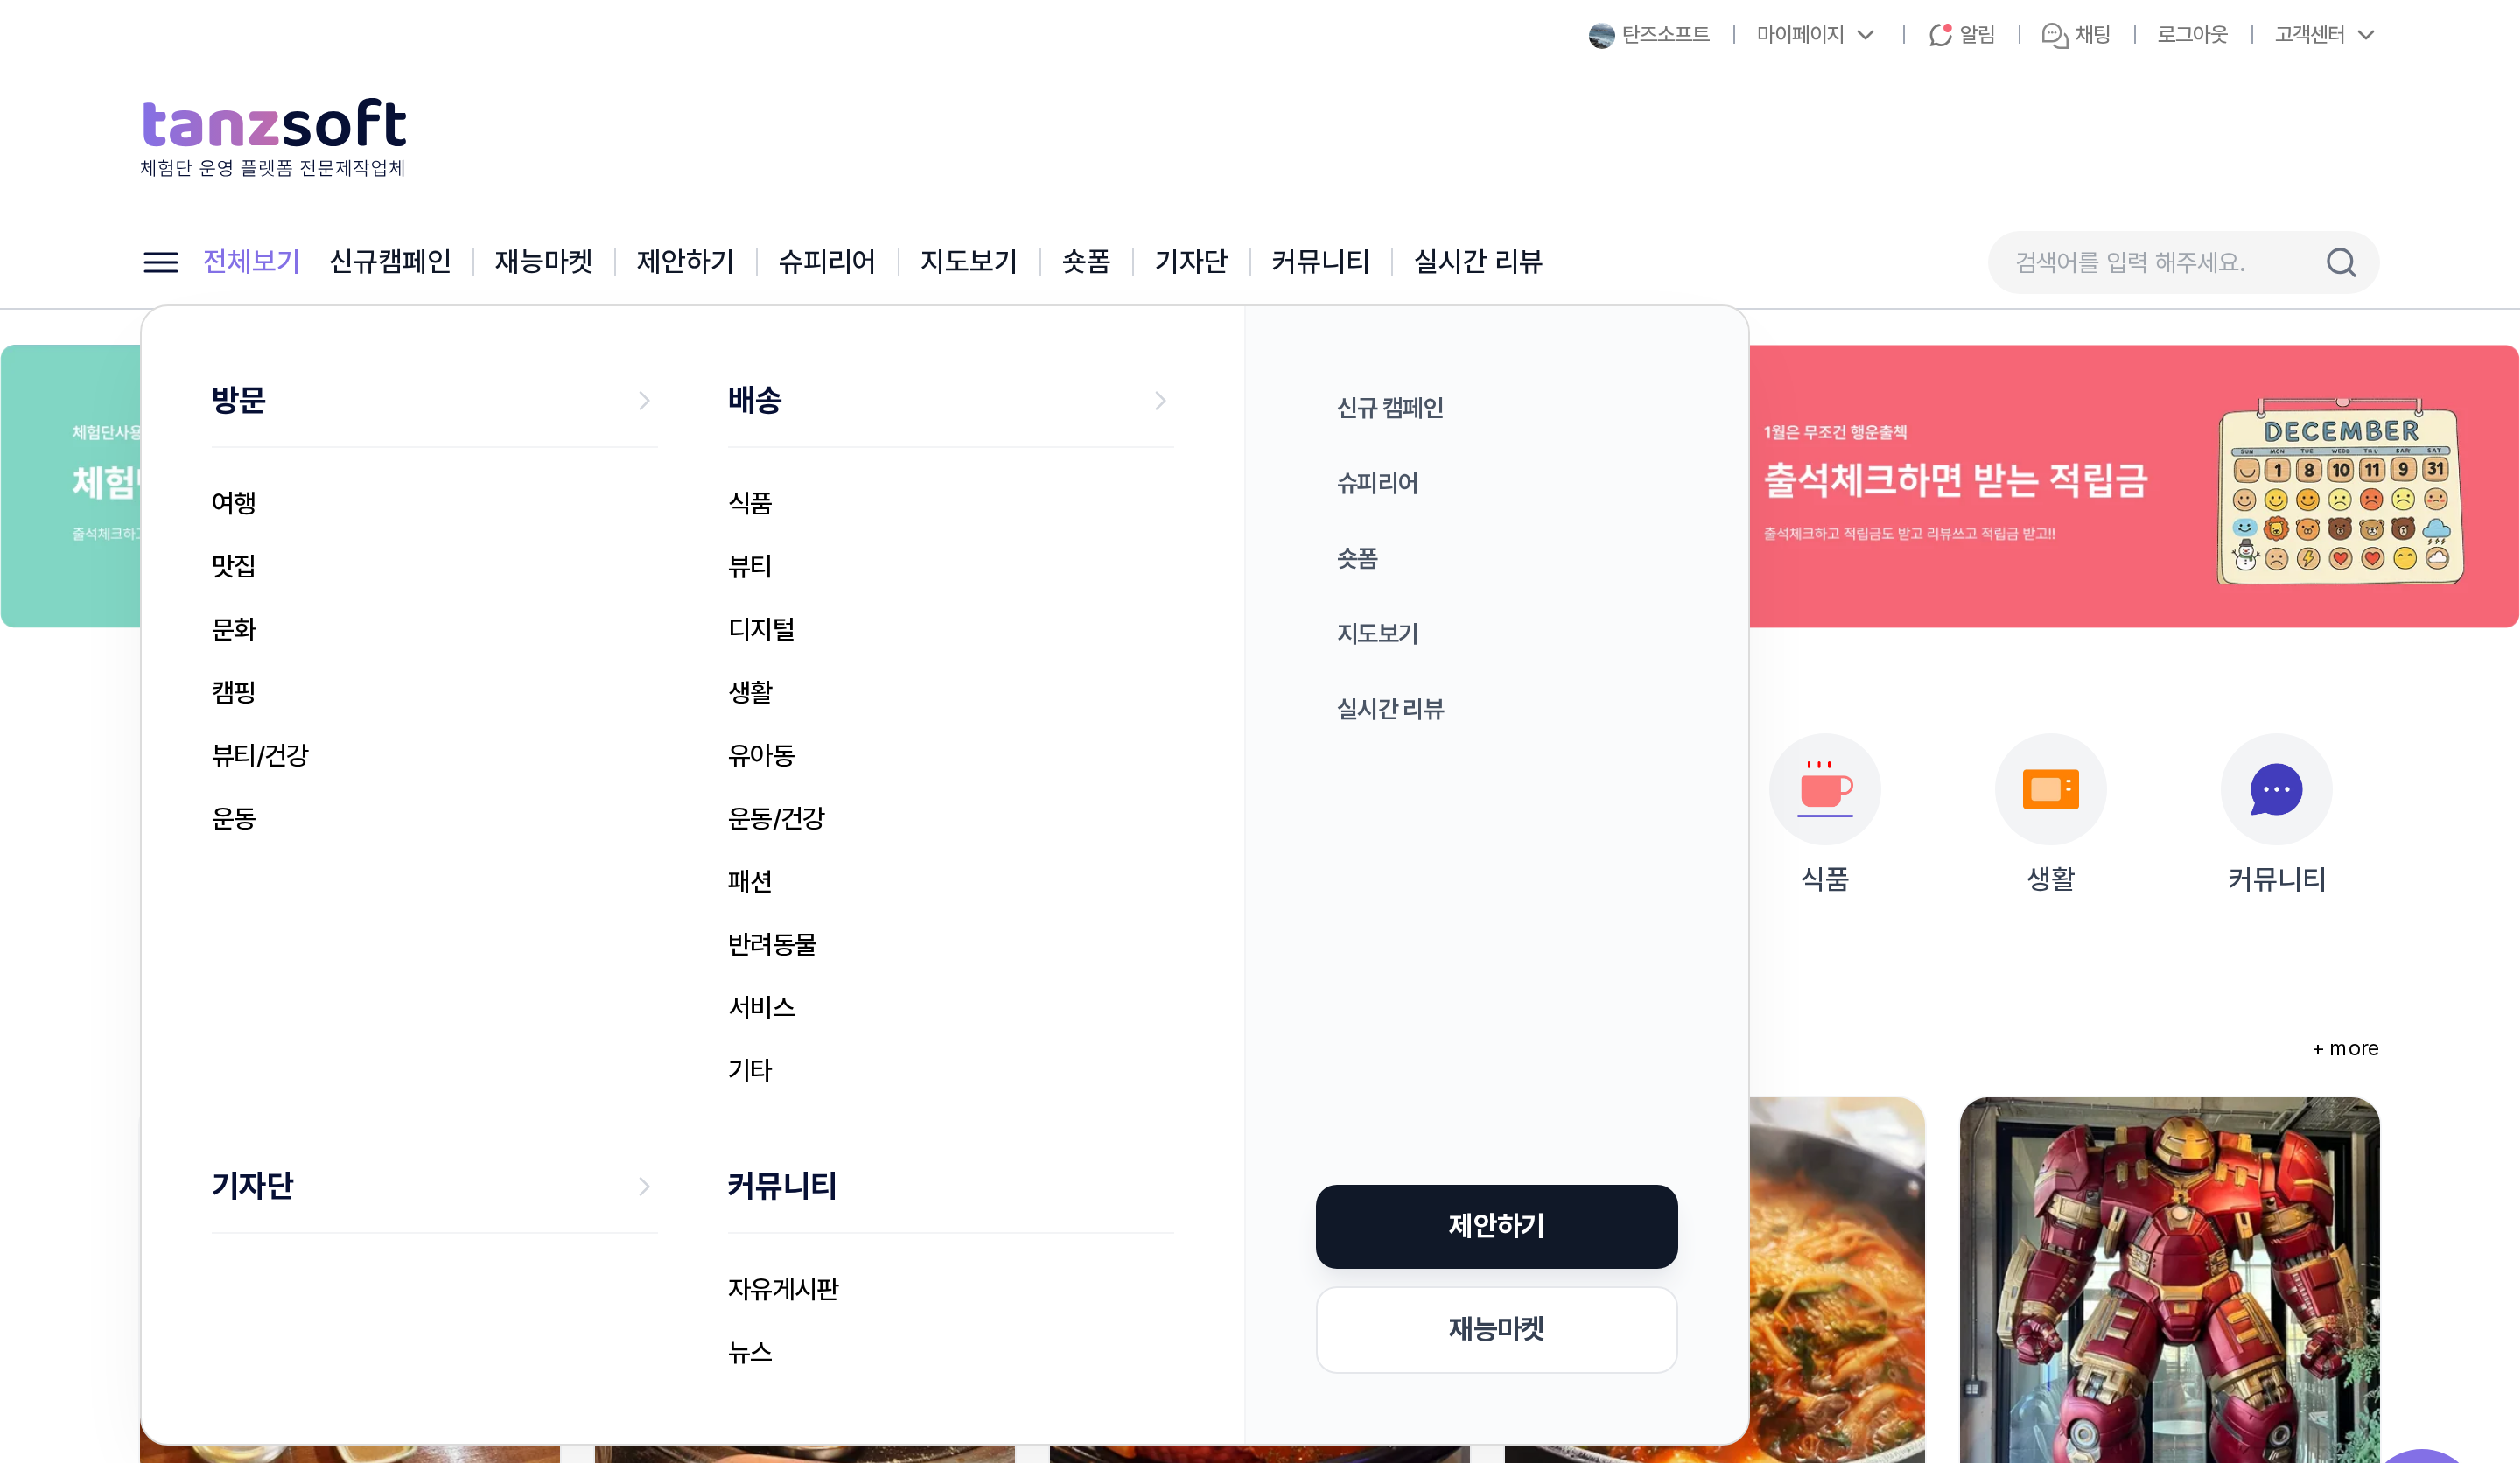Click the hamburger menu icon
The height and width of the screenshot is (1463, 2520).
pos(160,262)
